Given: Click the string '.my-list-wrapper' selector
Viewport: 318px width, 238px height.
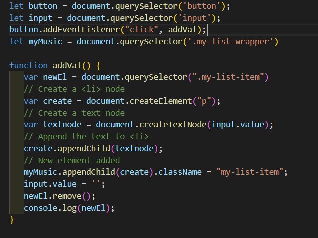Looking at the screenshot, I should (x=231, y=42).
